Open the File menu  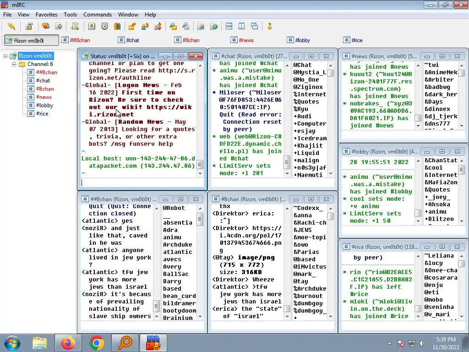point(7,15)
